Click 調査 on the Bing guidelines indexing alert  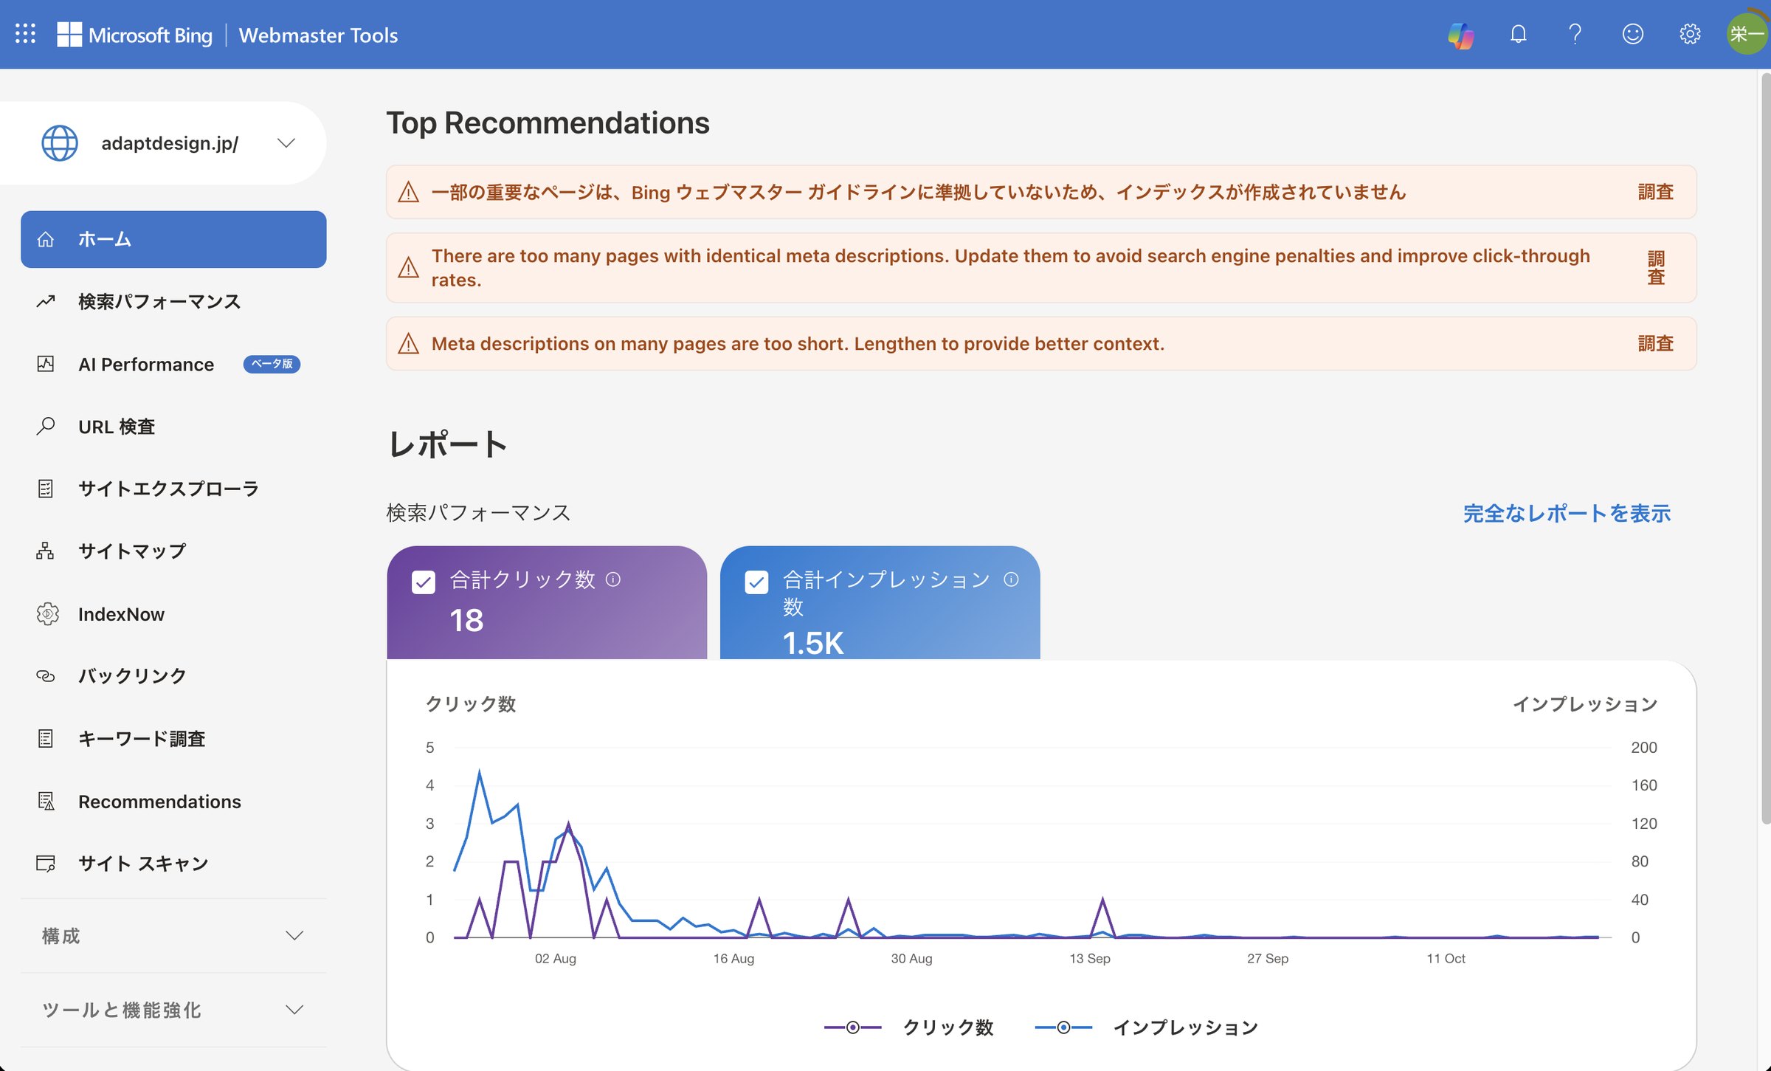(1655, 192)
